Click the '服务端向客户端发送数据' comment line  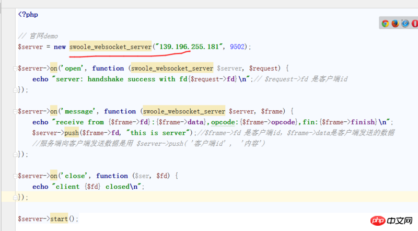tap(149, 144)
